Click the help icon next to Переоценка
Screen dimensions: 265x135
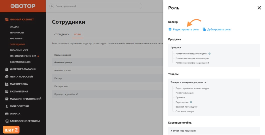pyautogui.click(x=191, y=102)
